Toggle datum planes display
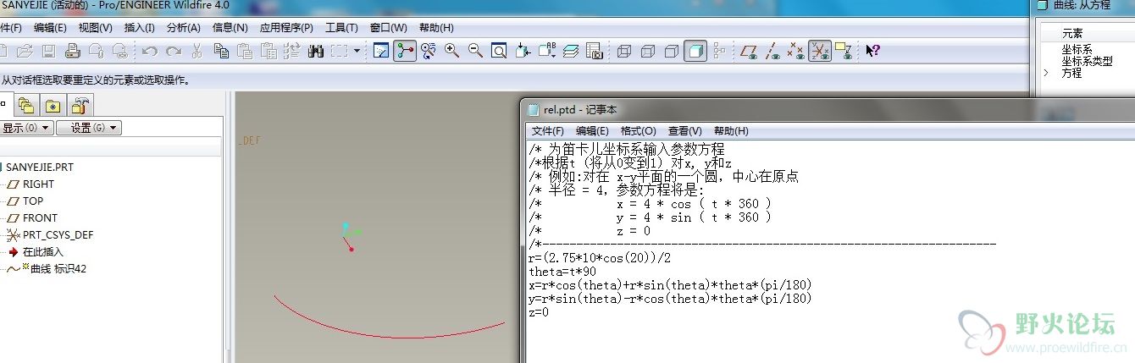The image size is (1135, 363). [x=749, y=51]
